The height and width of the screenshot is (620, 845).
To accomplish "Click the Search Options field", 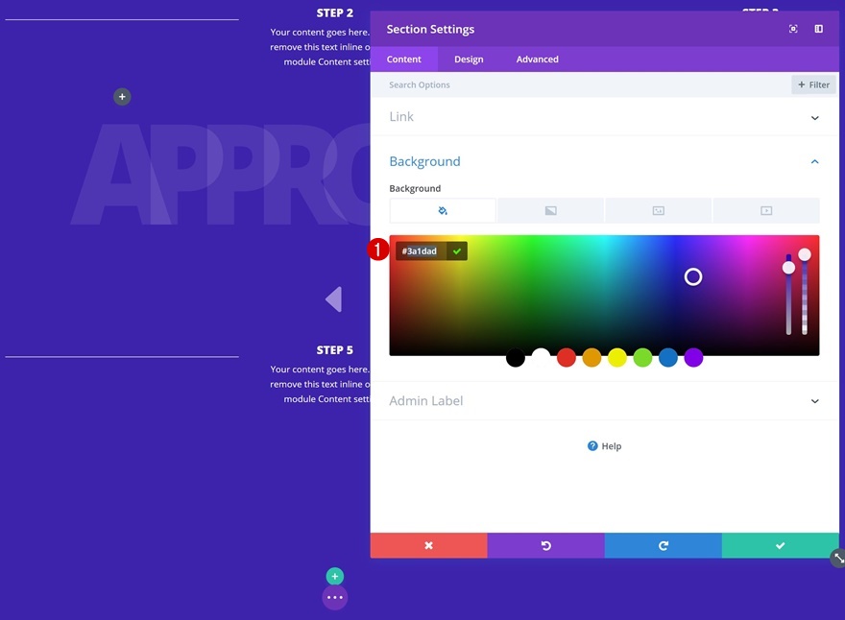I will point(580,84).
